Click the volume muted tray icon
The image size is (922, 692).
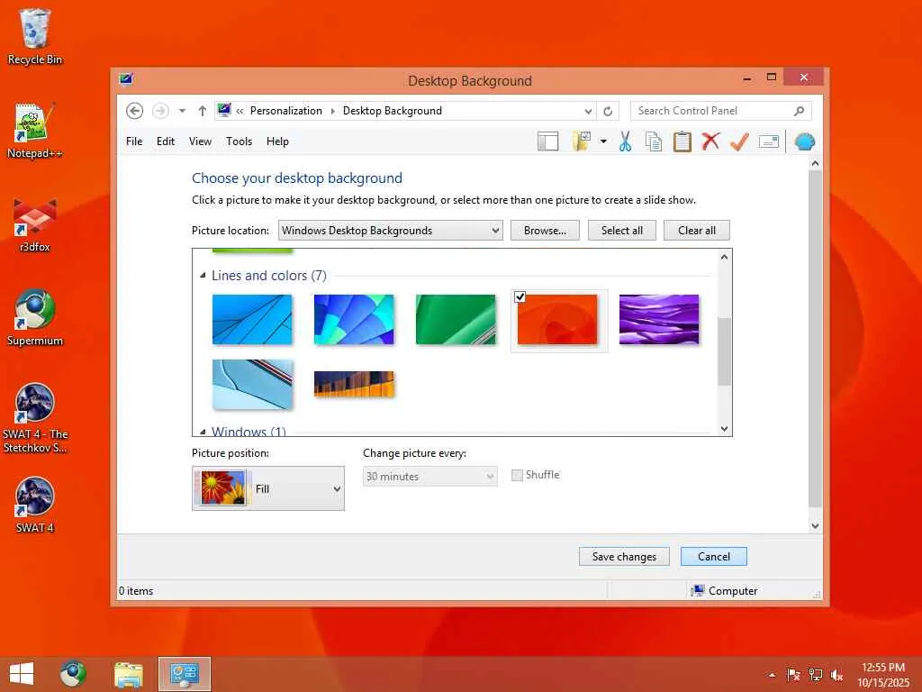pyautogui.click(x=837, y=675)
